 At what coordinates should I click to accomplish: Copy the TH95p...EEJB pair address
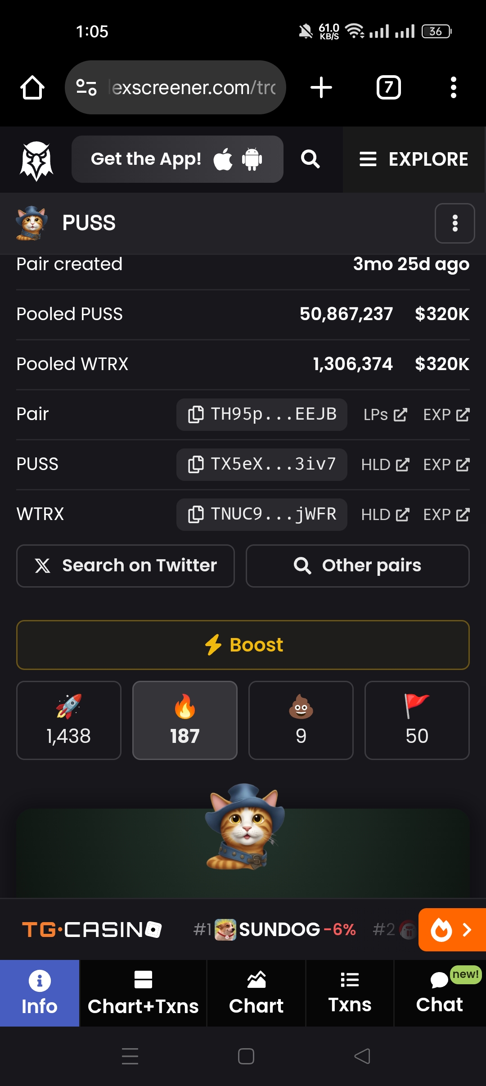coord(261,414)
